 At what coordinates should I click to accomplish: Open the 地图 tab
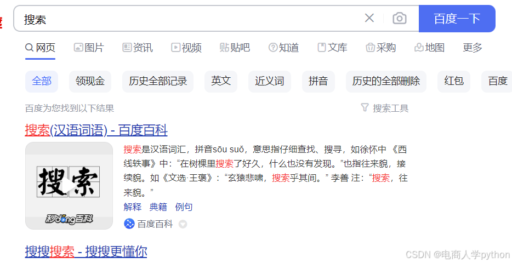point(429,48)
